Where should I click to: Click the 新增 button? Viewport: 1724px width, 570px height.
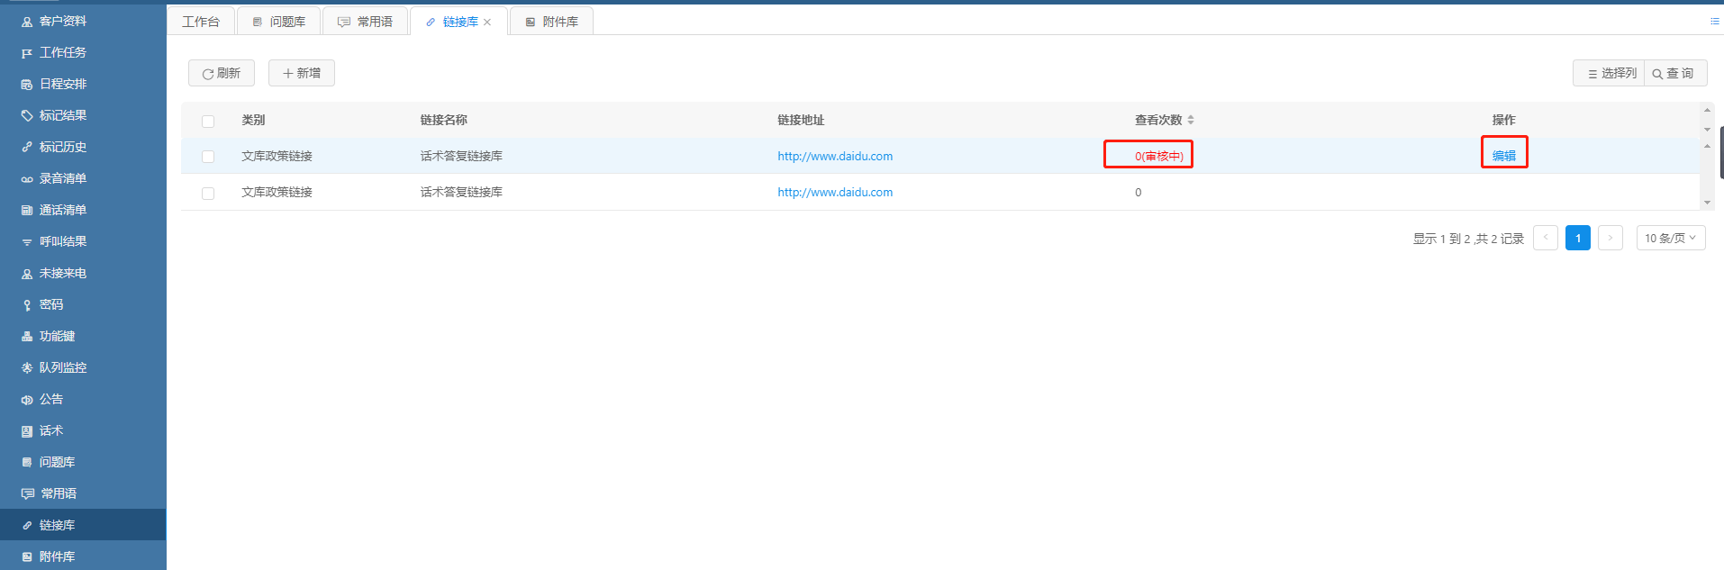coord(302,74)
